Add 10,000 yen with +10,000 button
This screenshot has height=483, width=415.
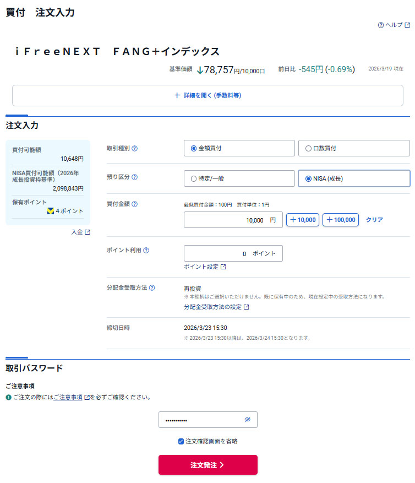pyautogui.click(x=303, y=220)
